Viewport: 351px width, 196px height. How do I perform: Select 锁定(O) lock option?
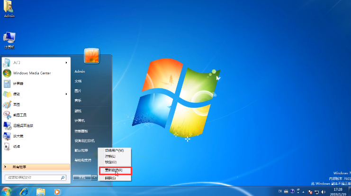pyautogui.click(x=114, y=162)
